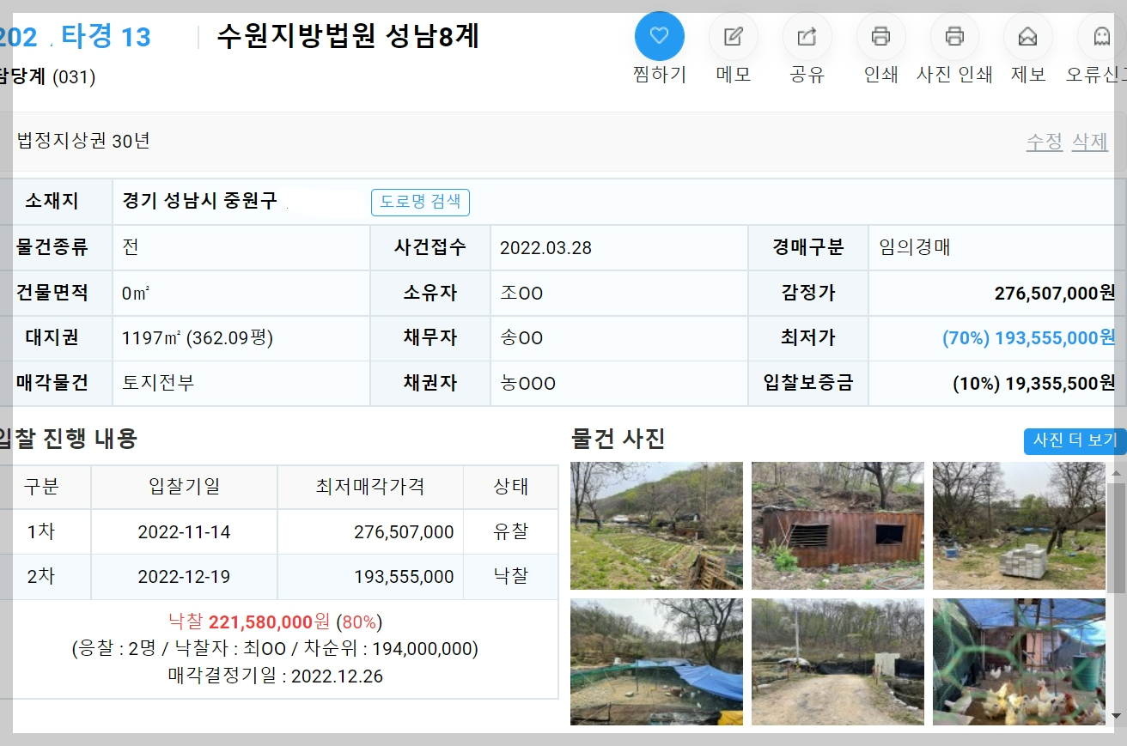Viewport: 1127px width, 746px height.
Task: Select the 수원지방법원 성남8계 court title
Action: pyautogui.click(x=347, y=37)
